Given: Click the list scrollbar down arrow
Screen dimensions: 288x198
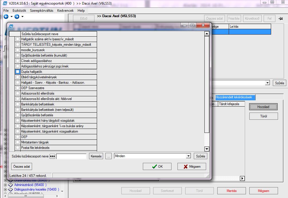Looking at the screenshot, I should pos(207,149).
